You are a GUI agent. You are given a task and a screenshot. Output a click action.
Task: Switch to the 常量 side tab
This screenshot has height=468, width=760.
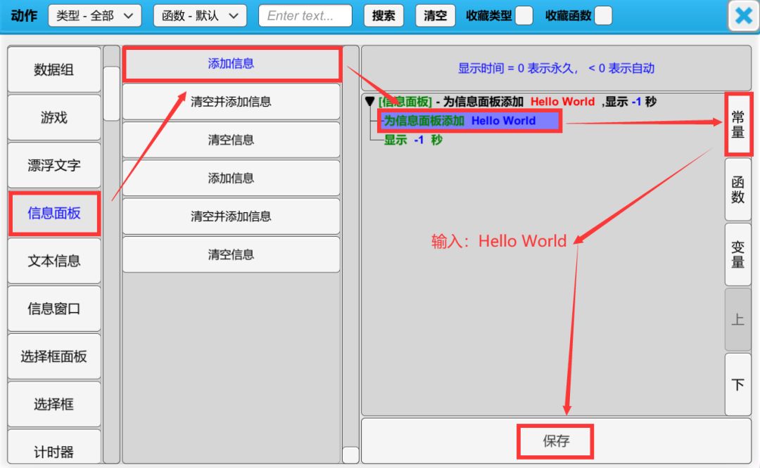coord(737,124)
